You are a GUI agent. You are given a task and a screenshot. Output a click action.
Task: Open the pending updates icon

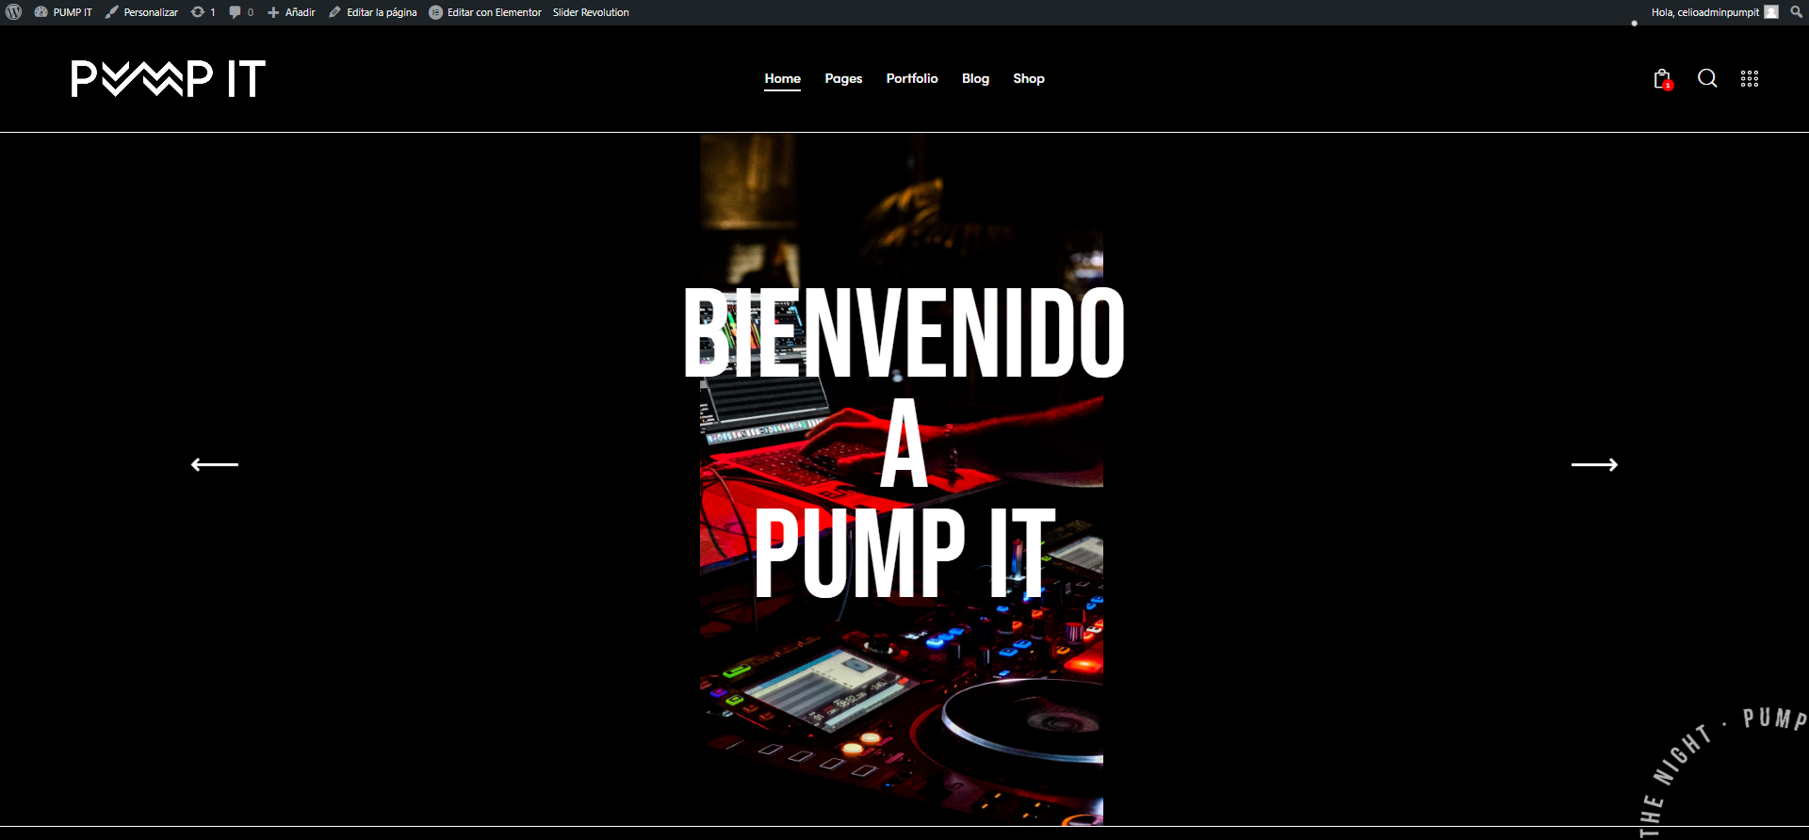click(x=203, y=12)
